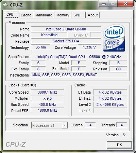Image resolution: width=136 pixels, height=153 pixels.
Task: Click the Package value Socket 775 LGA
Action: click(x=66, y=41)
